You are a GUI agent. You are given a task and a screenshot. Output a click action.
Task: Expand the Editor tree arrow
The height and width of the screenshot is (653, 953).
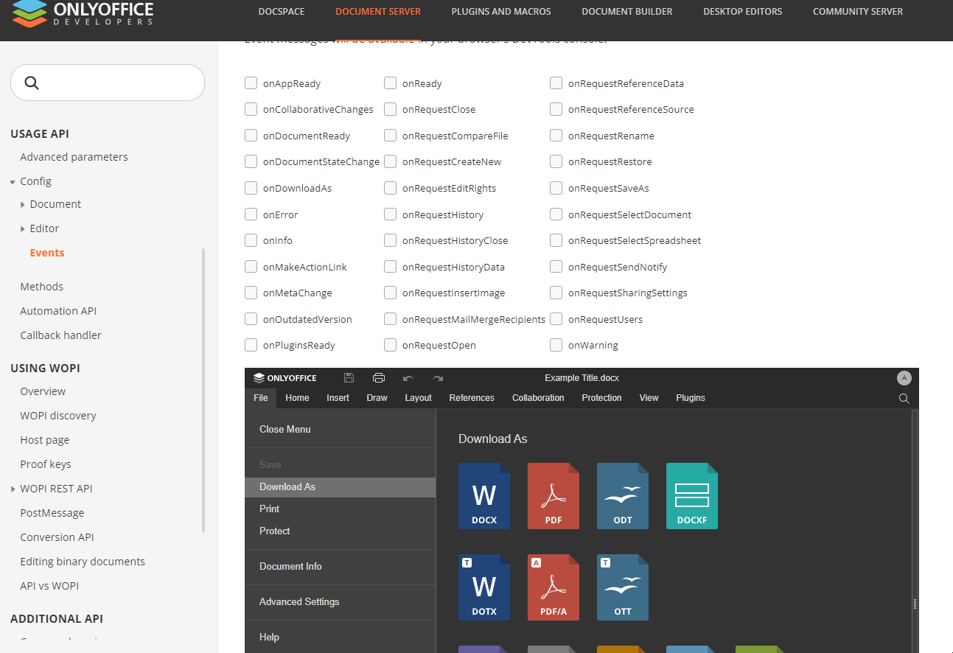coord(23,229)
